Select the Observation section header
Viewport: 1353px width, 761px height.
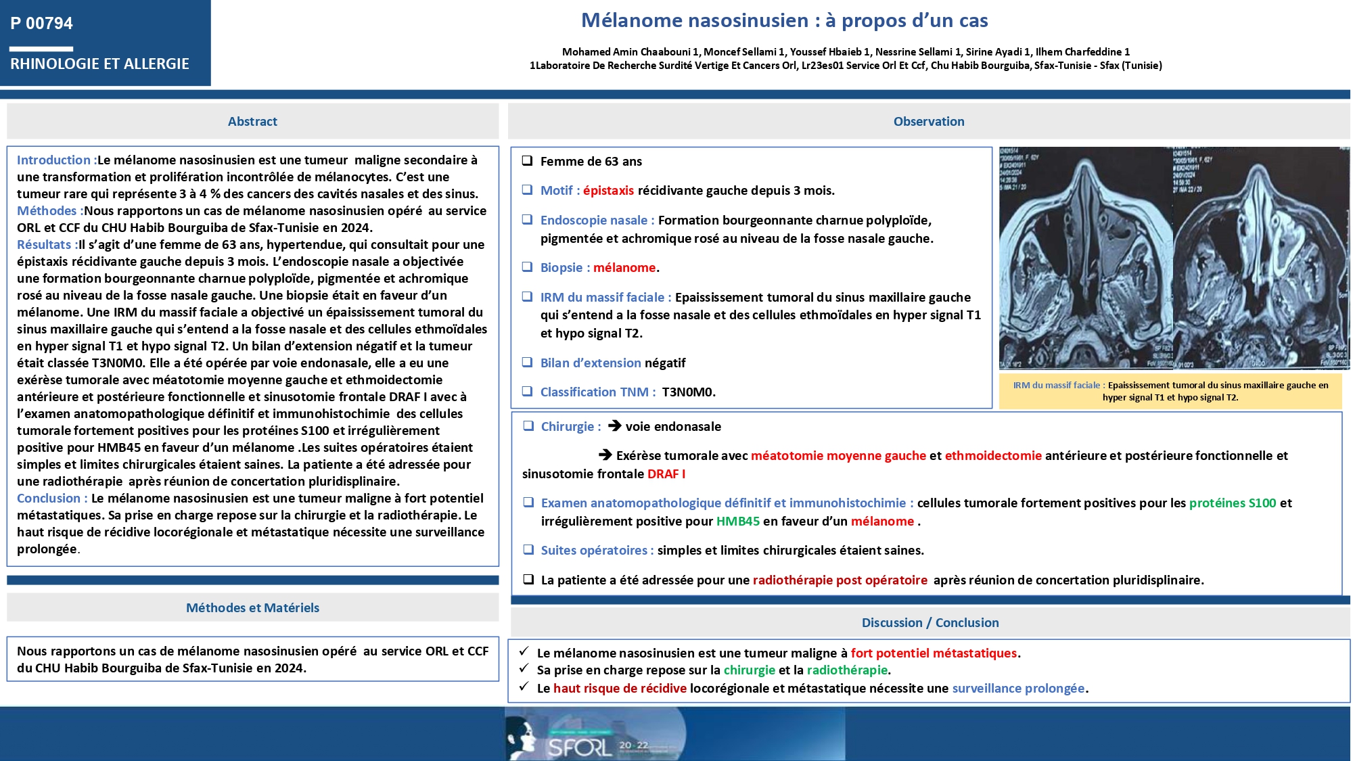pyautogui.click(x=928, y=122)
